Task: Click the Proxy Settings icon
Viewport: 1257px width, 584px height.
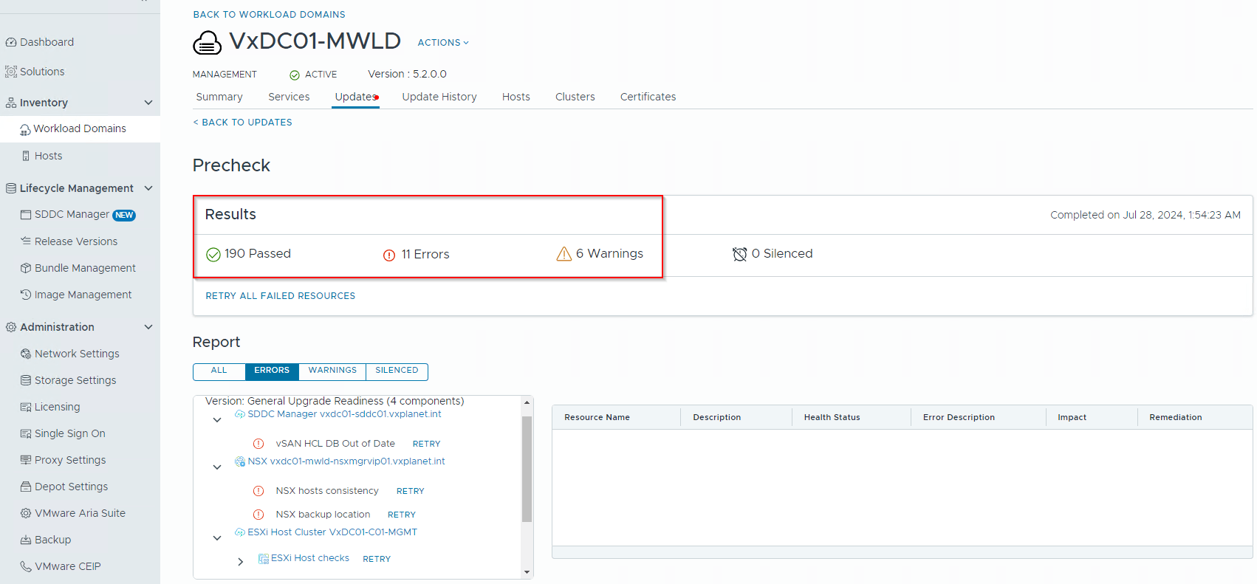Action: click(26, 460)
